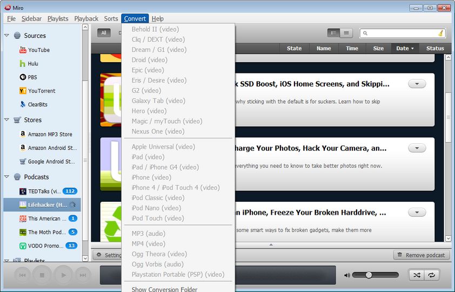Open podcast Settings button
Image resolution: width=455 pixels, height=292 pixels.
[x=108, y=255]
